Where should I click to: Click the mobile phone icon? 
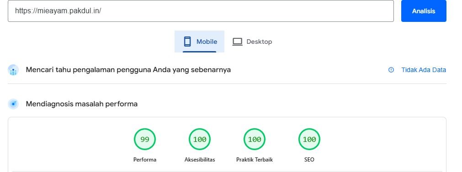coord(187,42)
